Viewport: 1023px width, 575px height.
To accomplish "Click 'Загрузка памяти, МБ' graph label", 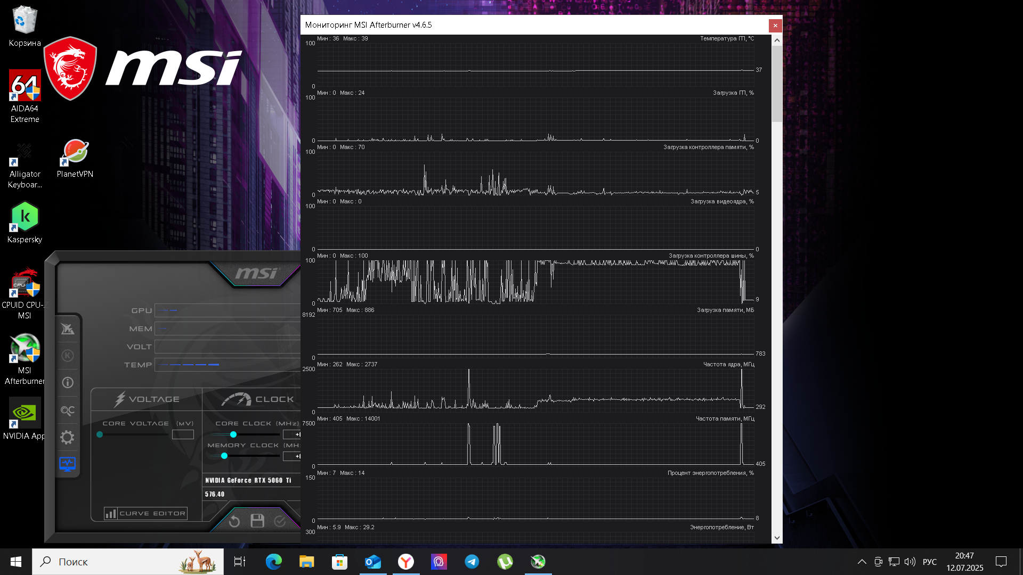I will coord(726,310).
